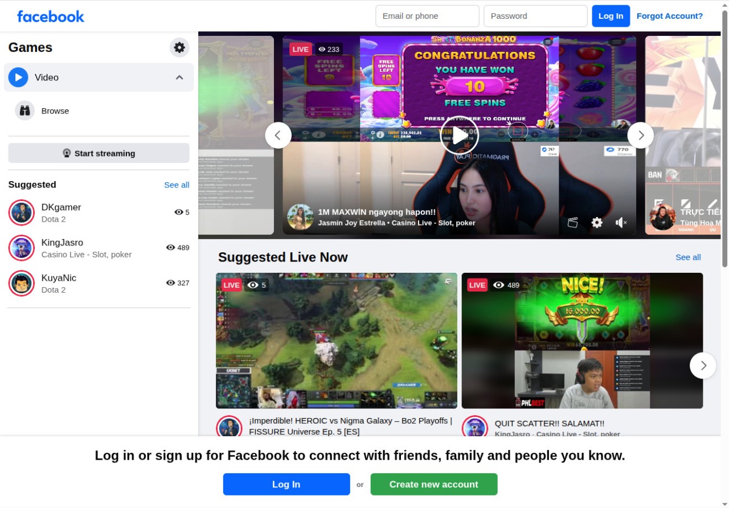Click the Start streaming button
The width and height of the screenshot is (729, 508).
[x=99, y=153]
